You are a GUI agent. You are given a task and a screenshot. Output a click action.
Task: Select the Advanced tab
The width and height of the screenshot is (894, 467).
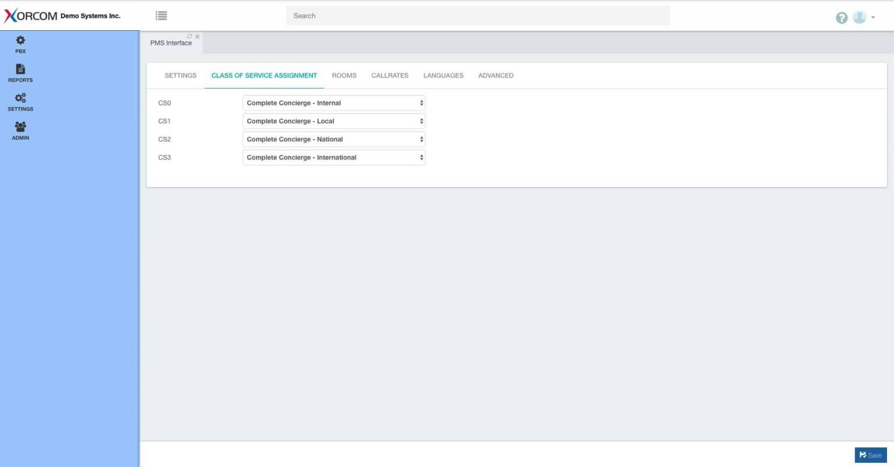(495, 76)
